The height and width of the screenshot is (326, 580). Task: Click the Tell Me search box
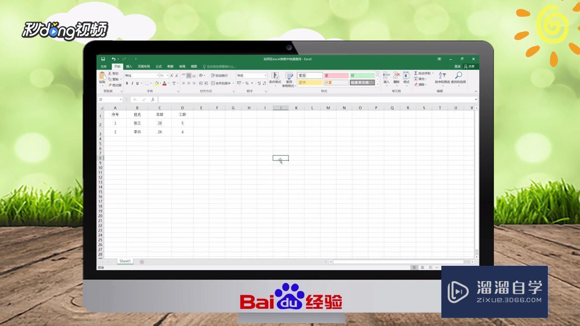point(220,67)
